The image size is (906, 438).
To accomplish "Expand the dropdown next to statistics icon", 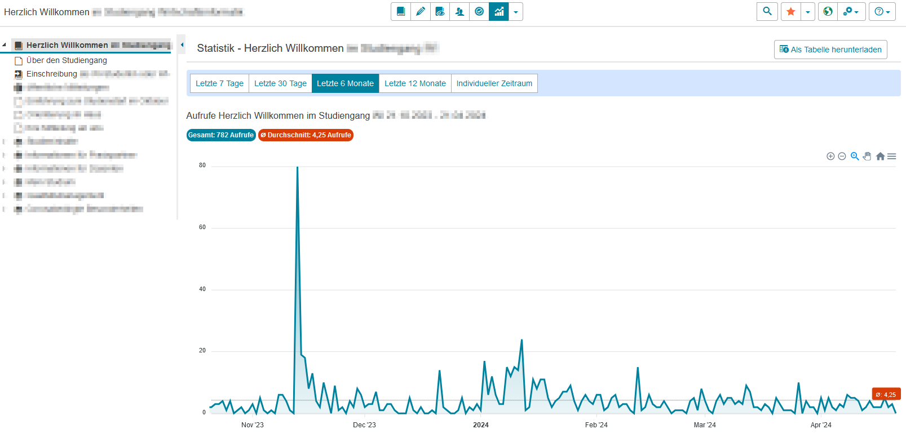I will click(x=516, y=12).
